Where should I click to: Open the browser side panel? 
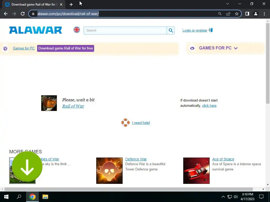point(247,14)
